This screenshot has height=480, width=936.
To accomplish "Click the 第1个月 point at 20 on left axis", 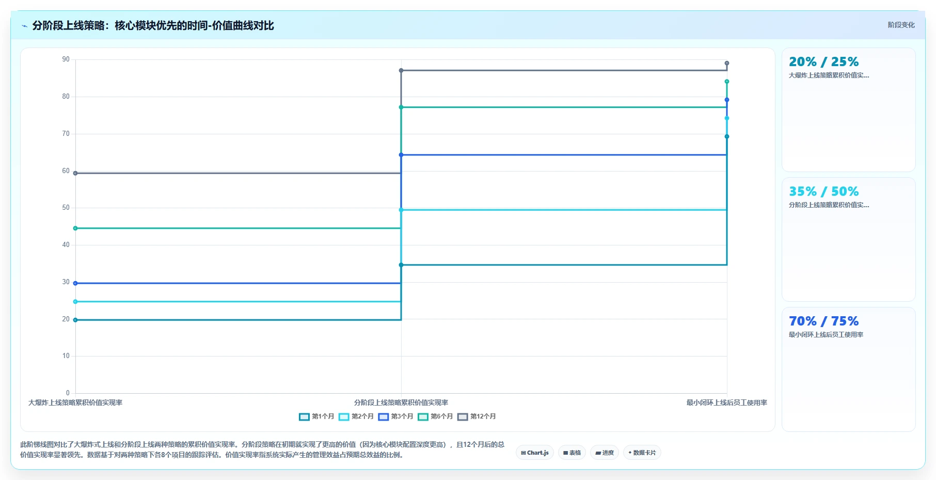I will click(x=75, y=320).
